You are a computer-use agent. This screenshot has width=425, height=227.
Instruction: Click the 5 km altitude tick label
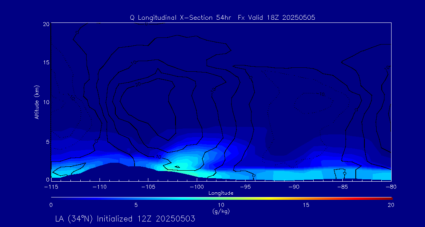pos(48,142)
